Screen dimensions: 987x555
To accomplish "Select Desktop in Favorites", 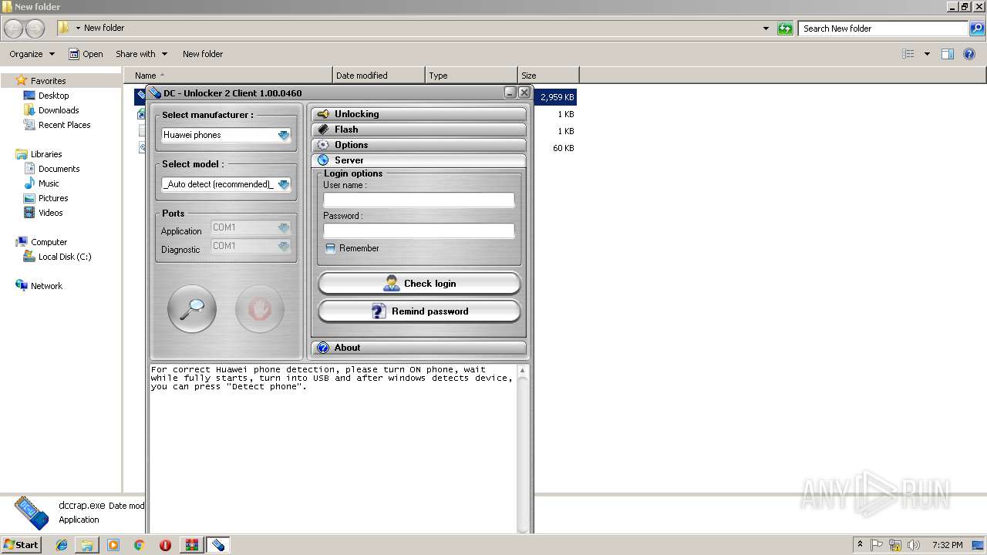I will (x=53, y=96).
